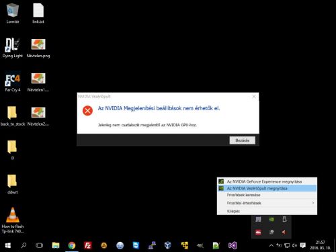Select the Névtelen2 image file
Screen dimensions: 336x252
pos(38,116)
